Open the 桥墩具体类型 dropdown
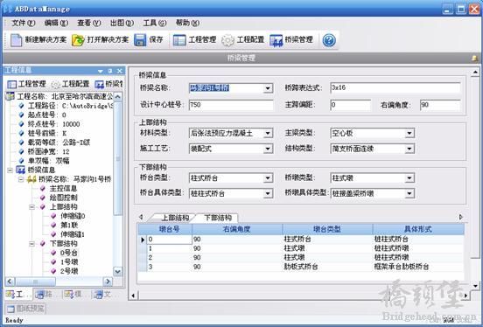Screen dimensions: 483x327 click(x=409, y=193)
